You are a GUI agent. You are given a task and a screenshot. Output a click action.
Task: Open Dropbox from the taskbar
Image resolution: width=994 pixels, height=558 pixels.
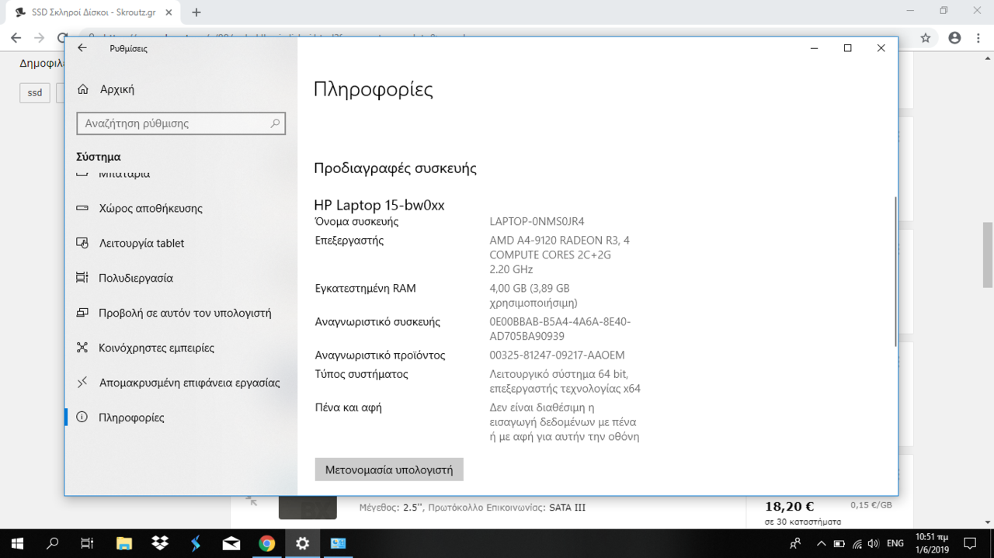(x=159, y=543)
